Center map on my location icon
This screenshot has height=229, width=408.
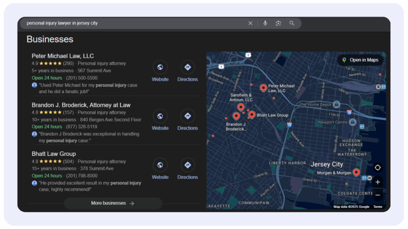378,168
